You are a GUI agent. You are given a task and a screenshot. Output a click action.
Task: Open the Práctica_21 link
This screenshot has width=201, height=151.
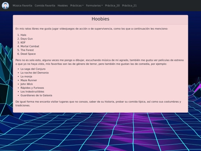tap(129, 6)
